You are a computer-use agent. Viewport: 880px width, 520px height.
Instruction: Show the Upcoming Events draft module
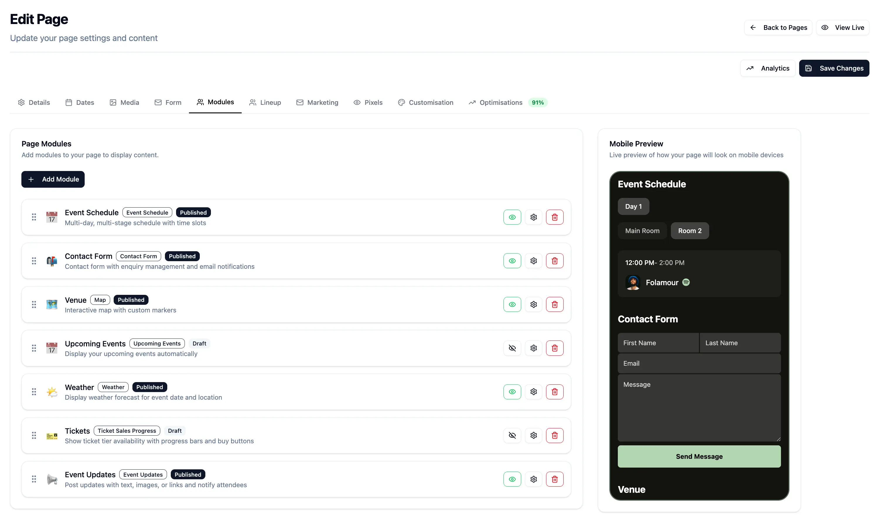pyautogui.click(x=512, y=348)
